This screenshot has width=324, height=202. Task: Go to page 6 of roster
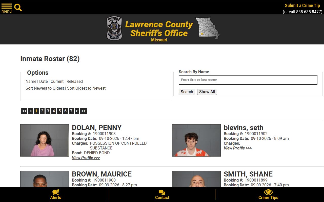pos(65,111)
